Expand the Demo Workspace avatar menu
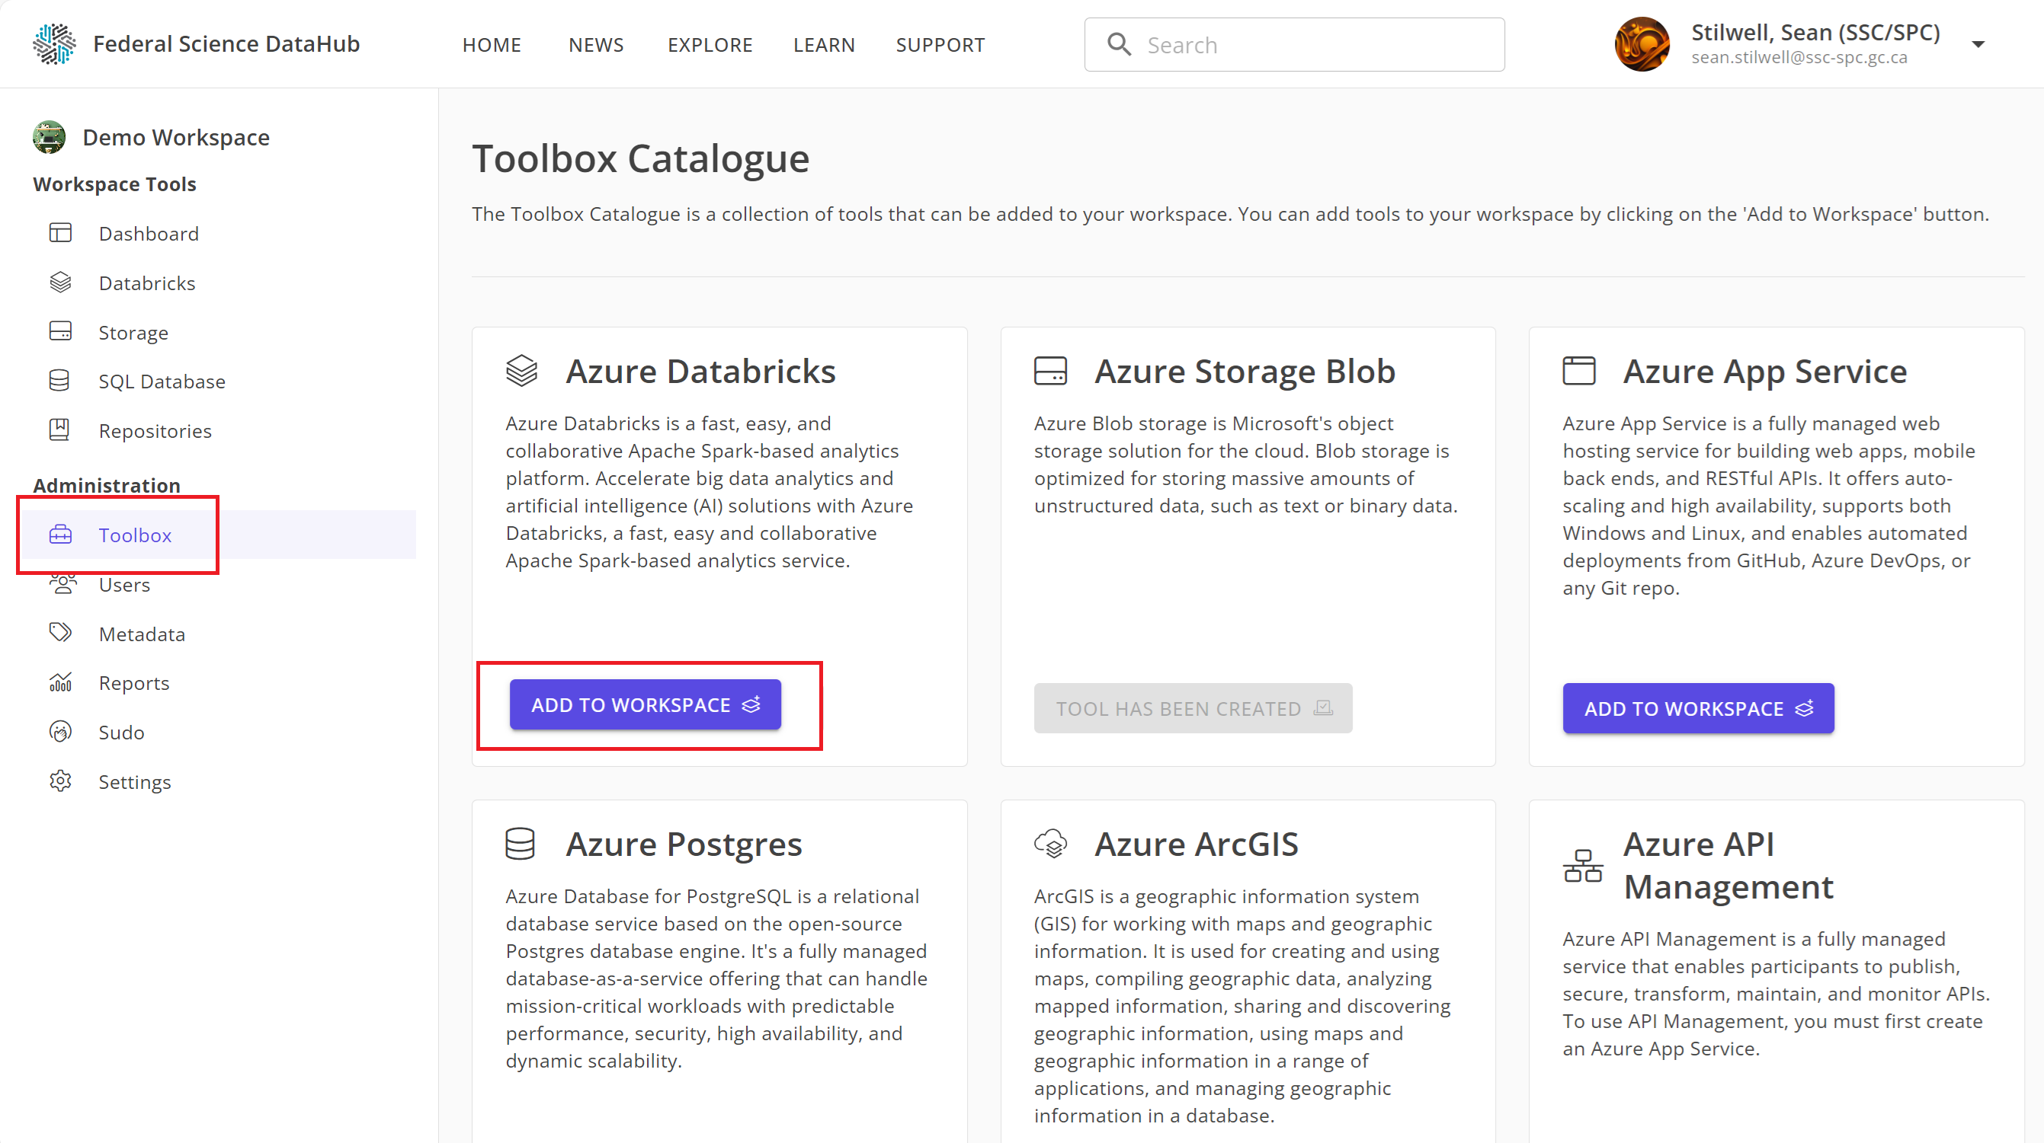This screenshot has height=1143, width=2044. tap(50, 136)
